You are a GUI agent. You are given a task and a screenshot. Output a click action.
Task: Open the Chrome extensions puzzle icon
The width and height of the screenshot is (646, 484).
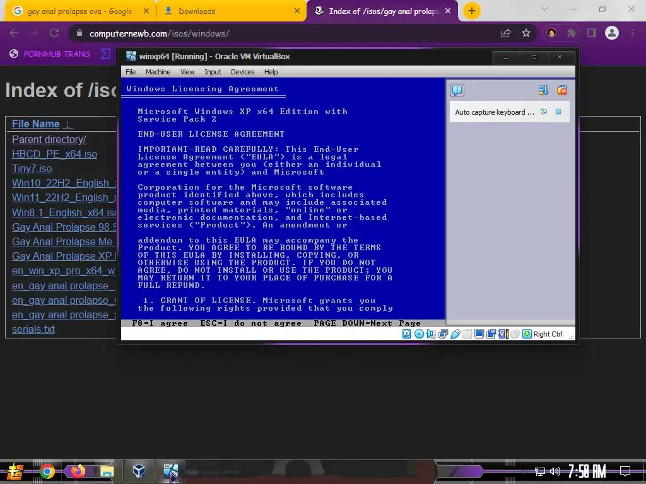pos(572,33)
